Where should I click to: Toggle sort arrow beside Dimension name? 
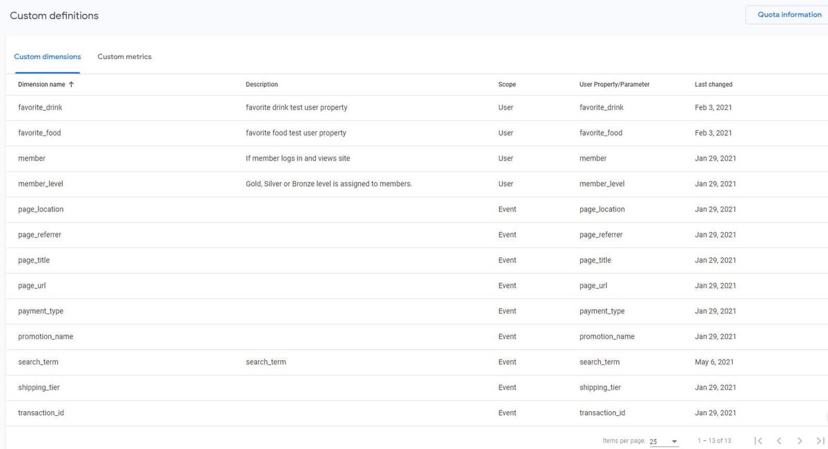click(x=71, y=84)
